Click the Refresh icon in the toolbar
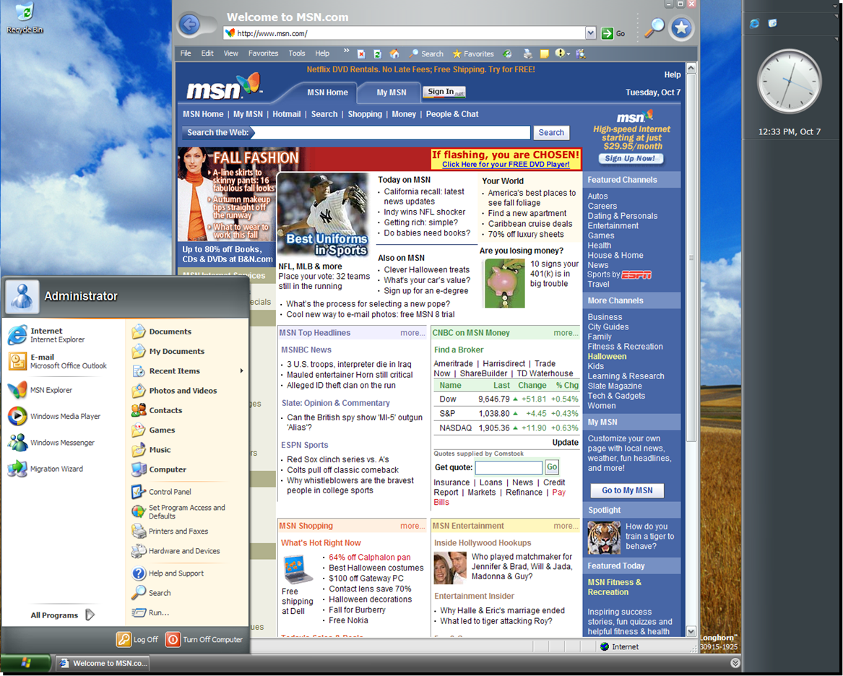This screenshot has width=843, height=676. tap(377, 53)
